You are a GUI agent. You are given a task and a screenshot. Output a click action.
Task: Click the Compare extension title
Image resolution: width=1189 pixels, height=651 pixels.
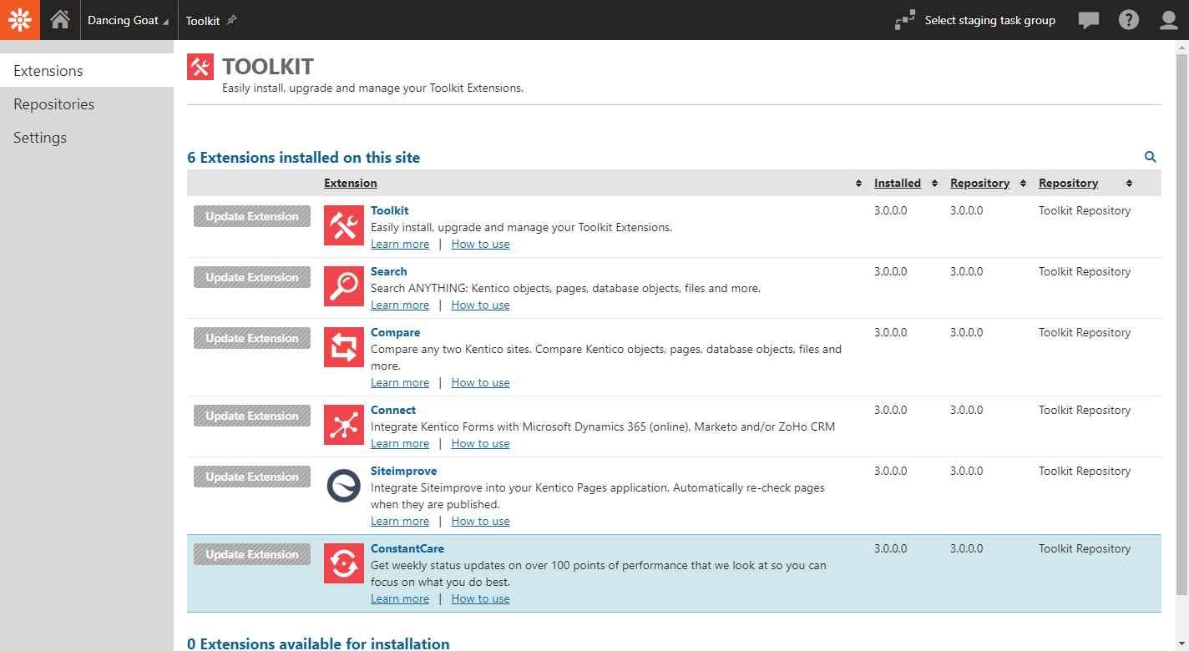(396, 332)
